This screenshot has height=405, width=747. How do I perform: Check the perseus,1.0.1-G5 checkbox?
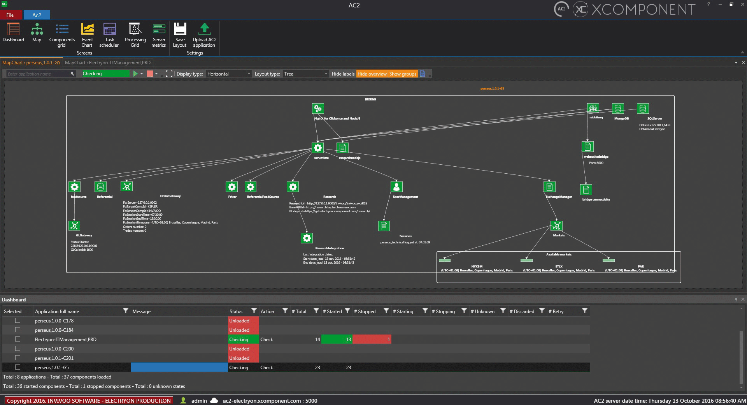click(18, 367)
